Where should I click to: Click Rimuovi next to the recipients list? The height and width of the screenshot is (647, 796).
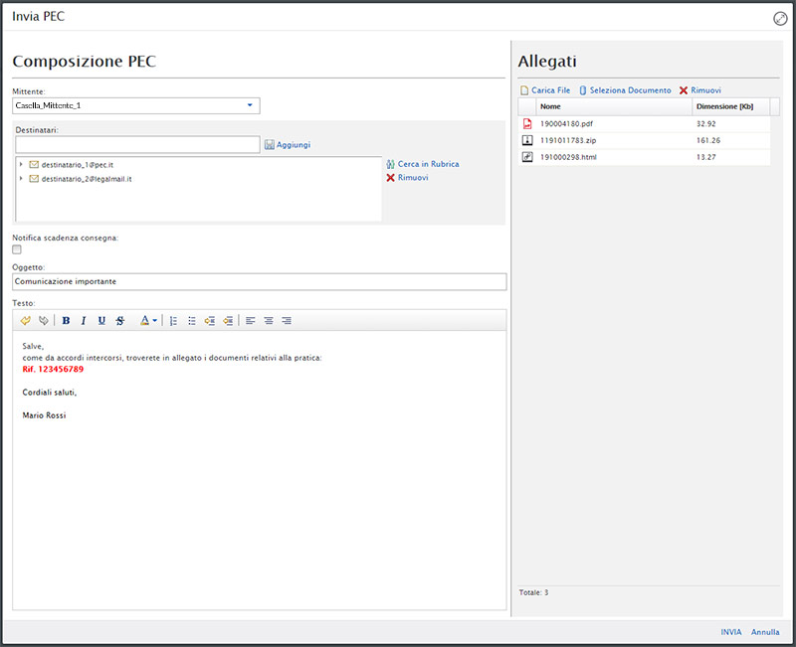coord(407,178)
